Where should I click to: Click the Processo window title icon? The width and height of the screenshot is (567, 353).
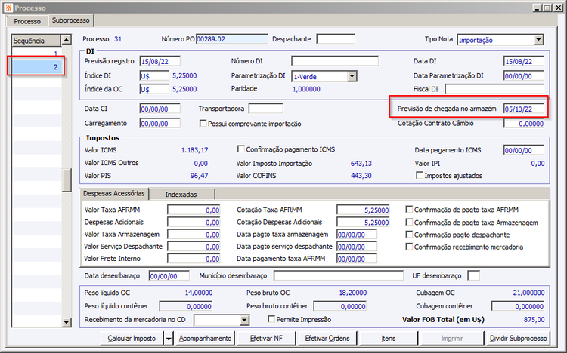8,7
